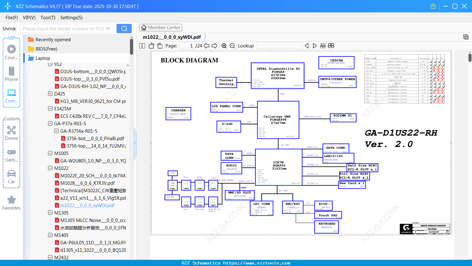Open Favorites with the star icon
Image resolution: width=472 pixels, height=266 pixels.
(11, 203)
